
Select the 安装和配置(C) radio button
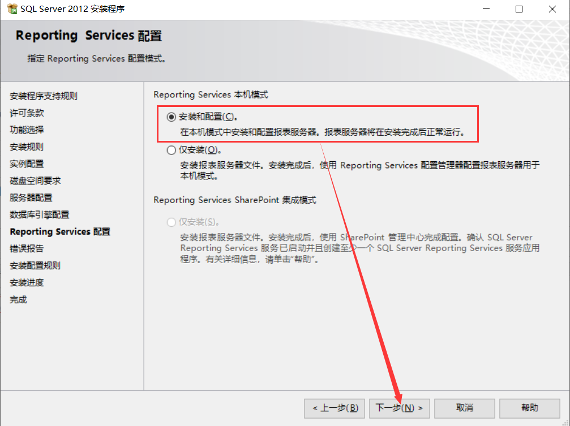point(171,117)
